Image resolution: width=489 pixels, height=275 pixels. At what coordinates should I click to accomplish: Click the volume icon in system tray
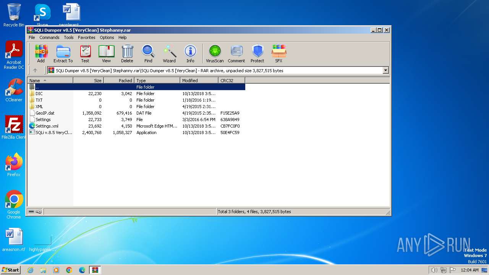coord(434,270)
